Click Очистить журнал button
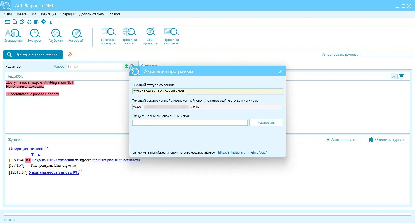 point(386,140)
